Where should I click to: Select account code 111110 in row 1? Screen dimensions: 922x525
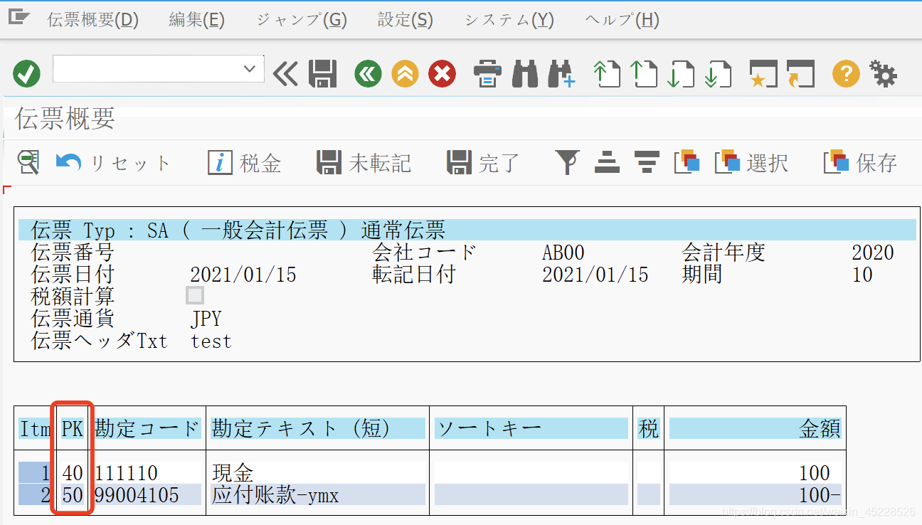click(126, 473)
